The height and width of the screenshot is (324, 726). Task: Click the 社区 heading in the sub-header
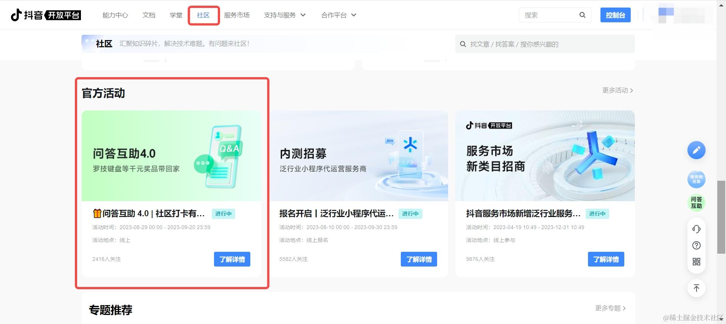click(104, 44)
